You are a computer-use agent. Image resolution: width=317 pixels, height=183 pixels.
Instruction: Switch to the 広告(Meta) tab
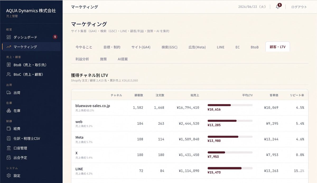(197, 47)
